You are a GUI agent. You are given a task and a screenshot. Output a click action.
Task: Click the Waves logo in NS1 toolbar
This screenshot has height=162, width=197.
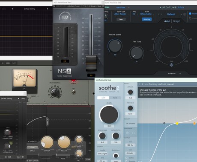coord(54,6)
